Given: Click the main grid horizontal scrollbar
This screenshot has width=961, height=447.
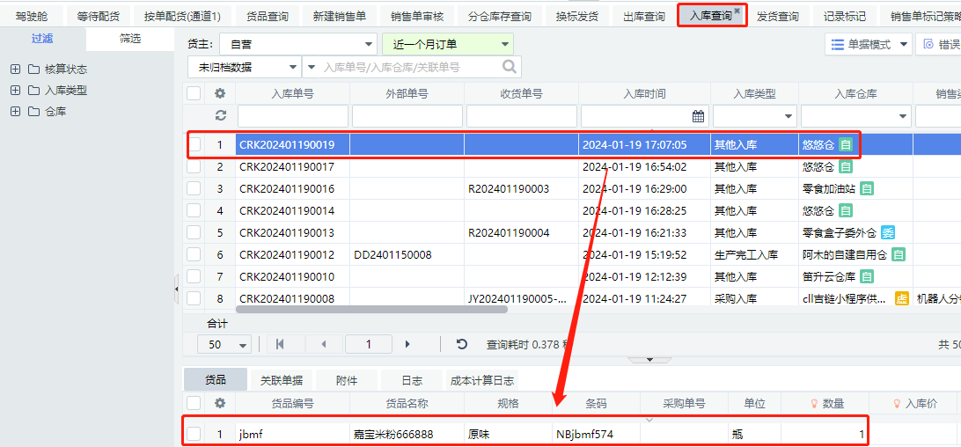Looking at the screenshot, I should click(371, 309).
